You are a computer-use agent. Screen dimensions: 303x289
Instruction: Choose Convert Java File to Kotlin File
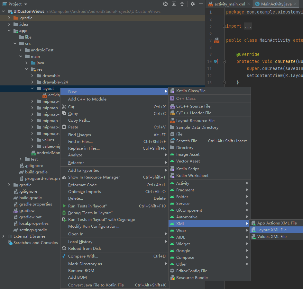(114, 285)
